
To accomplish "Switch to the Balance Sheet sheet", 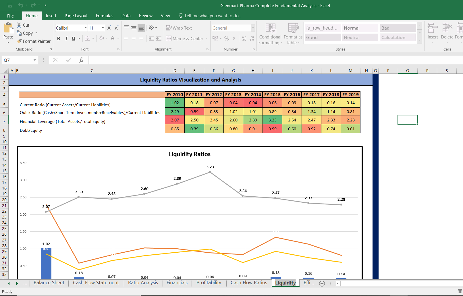I will coord(49,283).
